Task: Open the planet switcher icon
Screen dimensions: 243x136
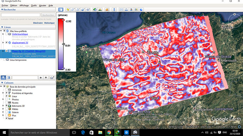Action: click(x=107, y=9)
